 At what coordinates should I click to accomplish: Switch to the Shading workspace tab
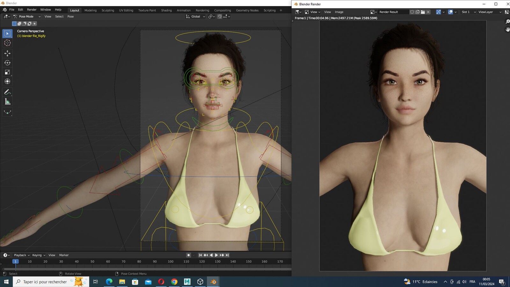point(166,10)
